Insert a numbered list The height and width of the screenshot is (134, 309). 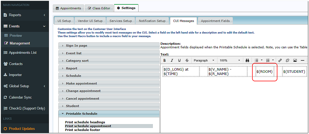[268, 60]
